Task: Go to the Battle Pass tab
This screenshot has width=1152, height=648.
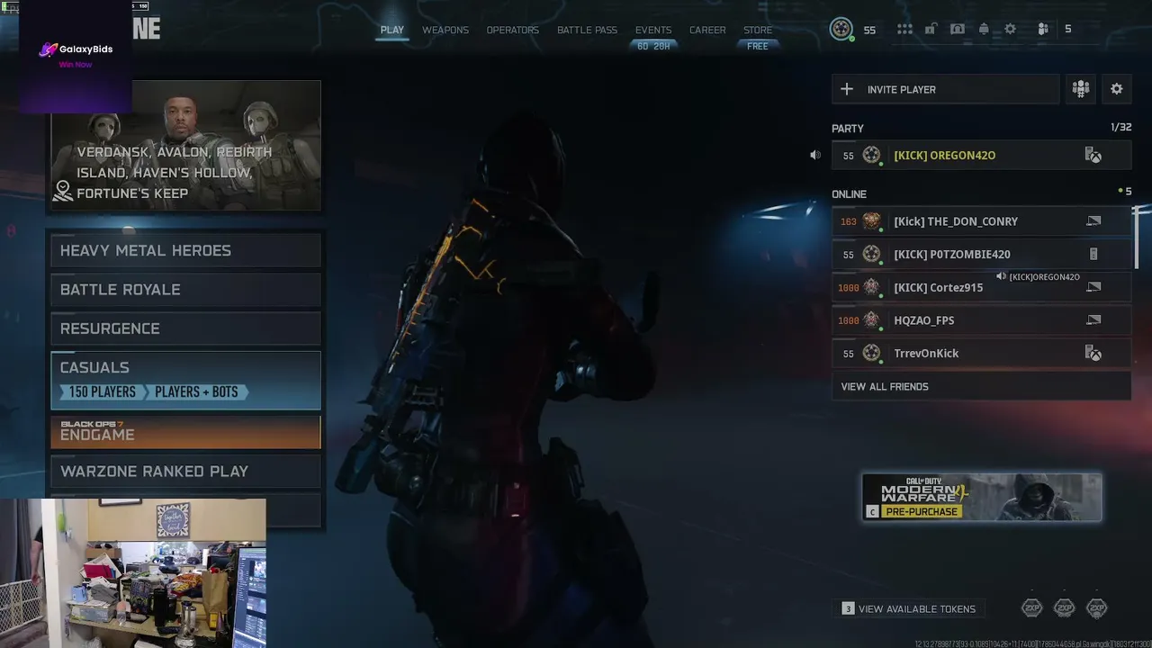Action: point(587,30)
